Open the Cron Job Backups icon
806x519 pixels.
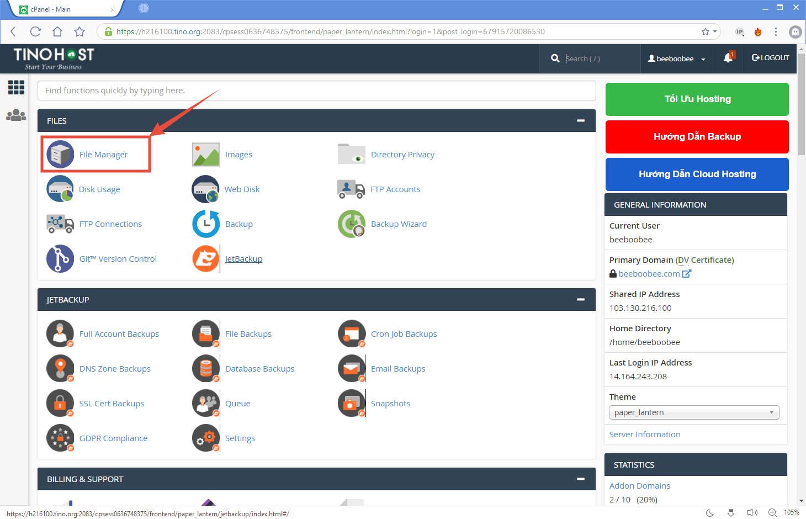point(352,333)
